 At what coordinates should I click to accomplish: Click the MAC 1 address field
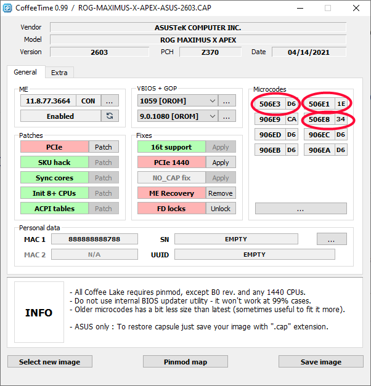pos(94,239)
